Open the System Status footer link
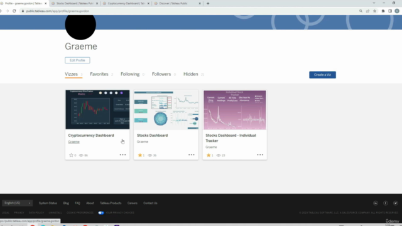Viewport: 402px width, 226px height. coord(48,203)
